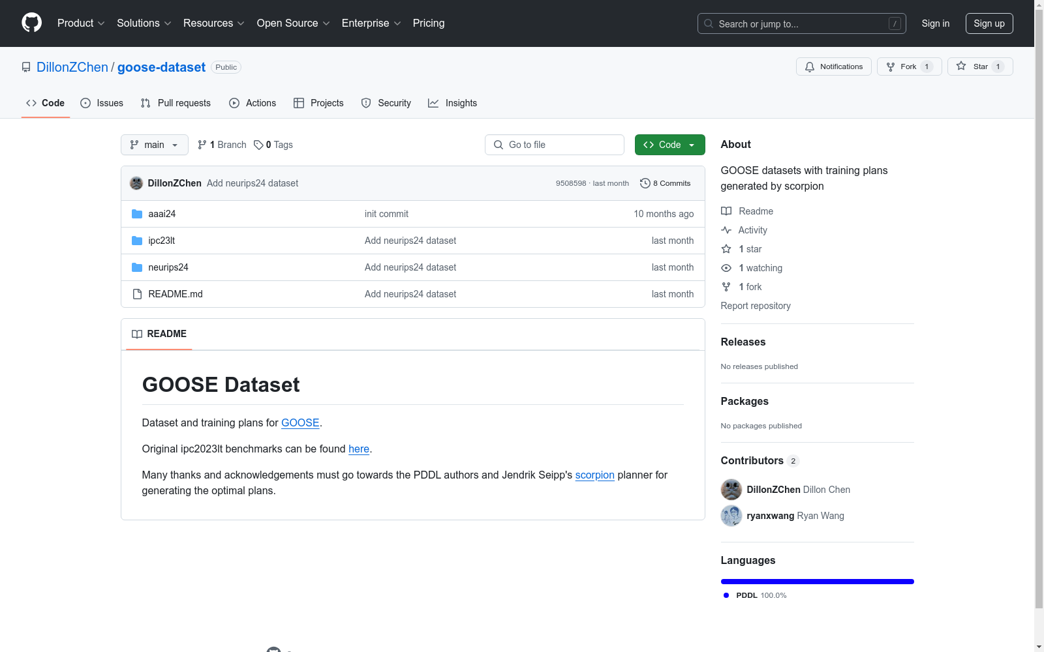Expand the Open Source menu
The width and height of the screenshot is (1044, 652).
pyautogui.click(x=294, y=23)
